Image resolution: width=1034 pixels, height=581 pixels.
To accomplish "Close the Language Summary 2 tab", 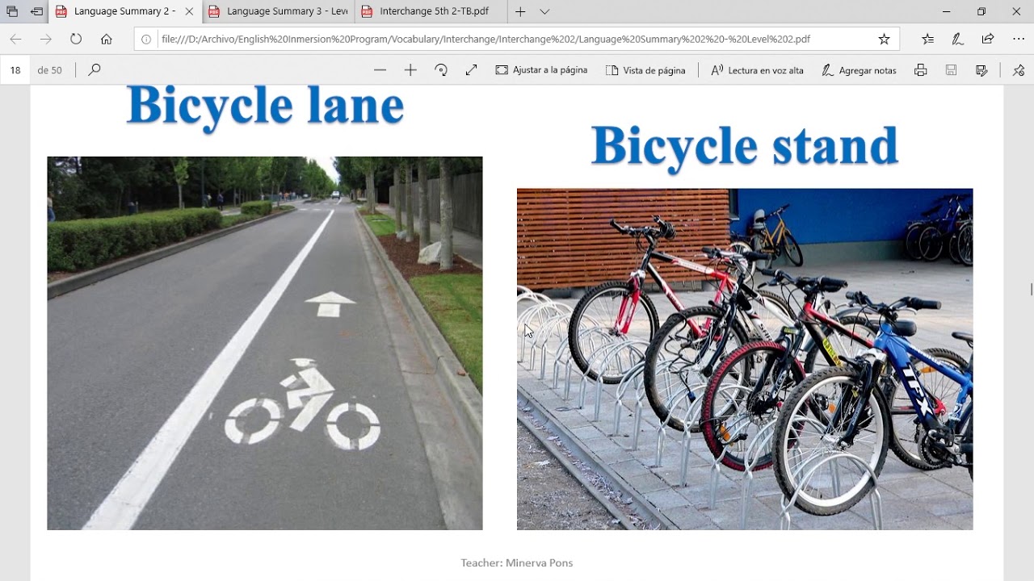I will (x=189, y=11).
